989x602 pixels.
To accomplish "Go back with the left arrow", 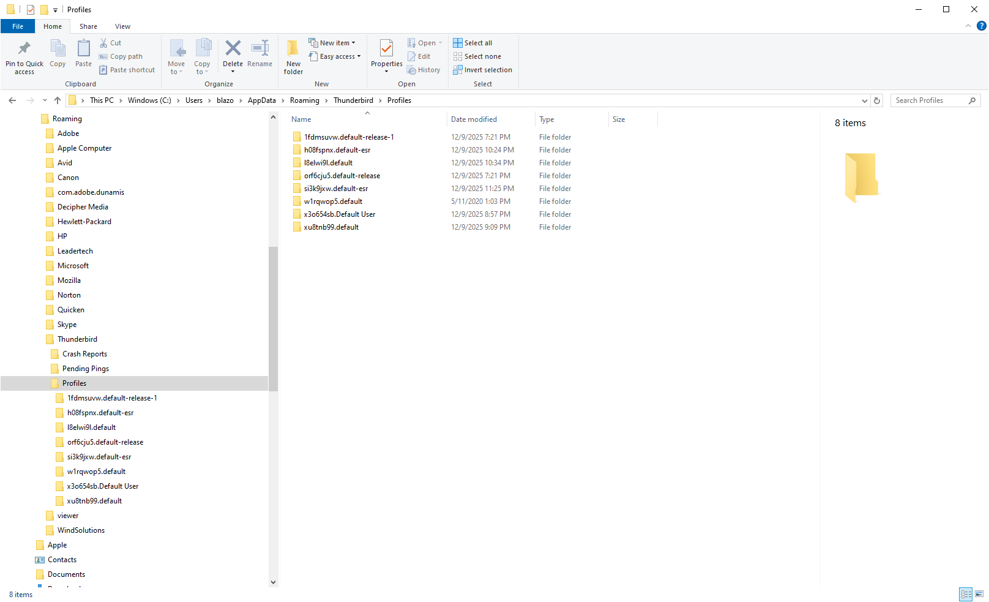I will pyautogui.click(x=12, y=100).
